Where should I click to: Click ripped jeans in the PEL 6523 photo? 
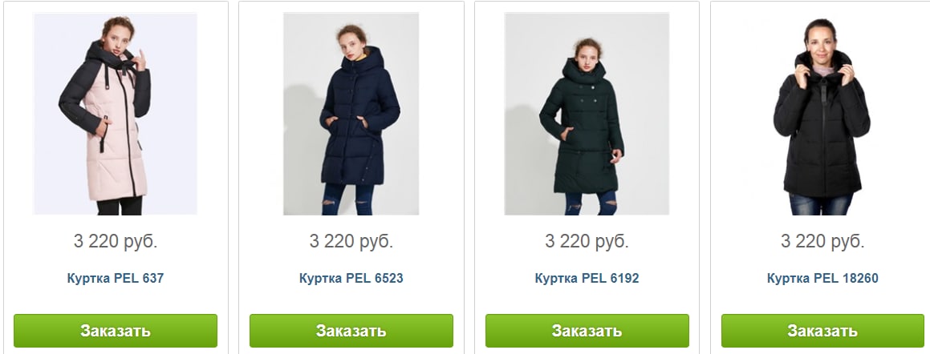point(348,199)
